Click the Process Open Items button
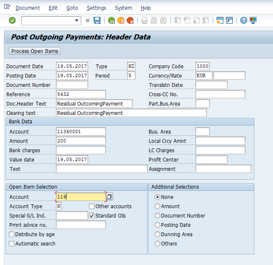 pyautogui.click(x=35, y=51)
